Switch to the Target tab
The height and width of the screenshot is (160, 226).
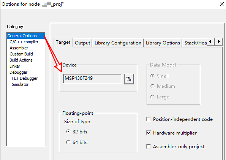(63, 42)
